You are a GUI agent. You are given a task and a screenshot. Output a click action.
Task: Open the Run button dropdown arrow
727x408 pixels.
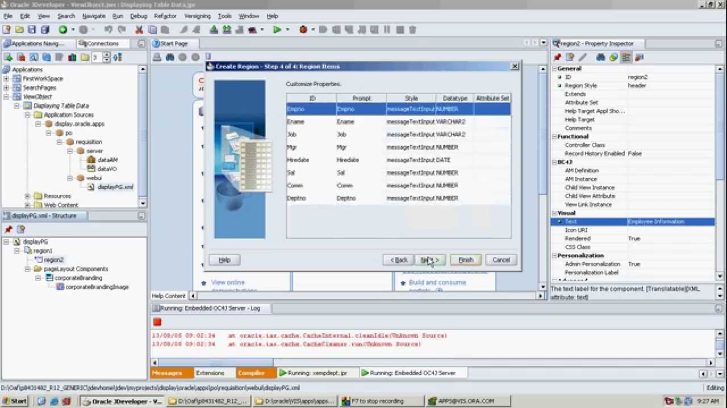click(x=287, y=29)
